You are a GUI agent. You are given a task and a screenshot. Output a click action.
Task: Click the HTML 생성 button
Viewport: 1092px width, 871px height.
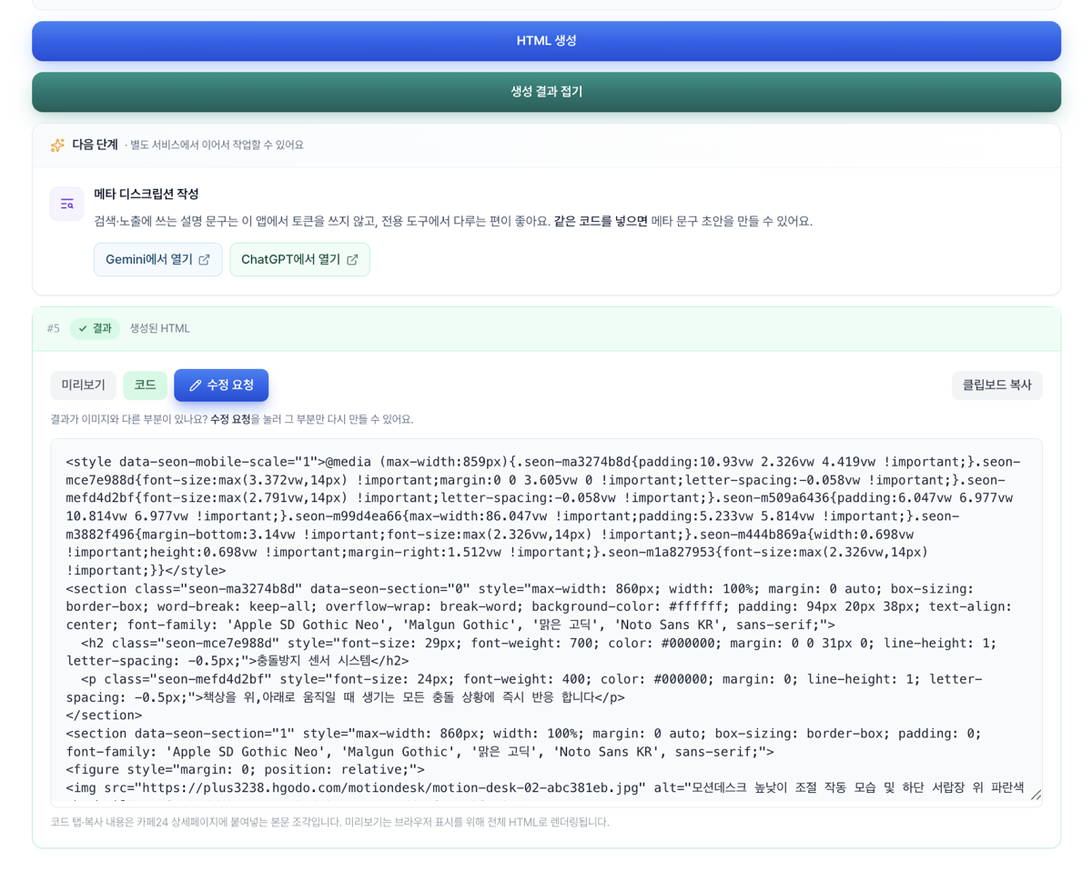pyautogui.click(x=546, y=41)
